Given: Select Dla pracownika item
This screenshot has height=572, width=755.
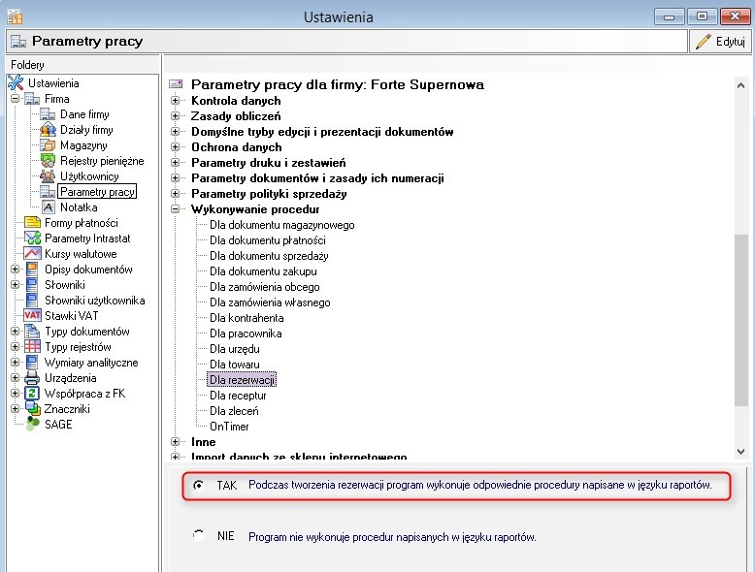Looking at the screenshot, I should 246,334.
